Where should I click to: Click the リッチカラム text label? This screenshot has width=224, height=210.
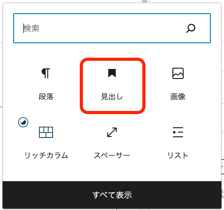pyautogui.click(x=46, y=155)
